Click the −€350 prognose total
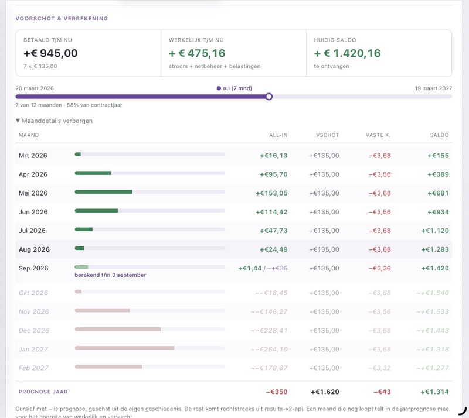This screenshot has width=469, height=418. click(277, 392)
